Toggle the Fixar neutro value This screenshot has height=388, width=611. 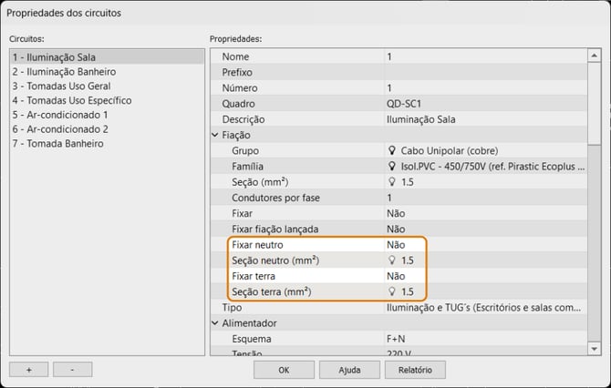pyautogui.click(x=396, y=245)
